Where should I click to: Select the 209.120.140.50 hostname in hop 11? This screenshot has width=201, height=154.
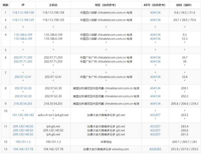(53, 130)
